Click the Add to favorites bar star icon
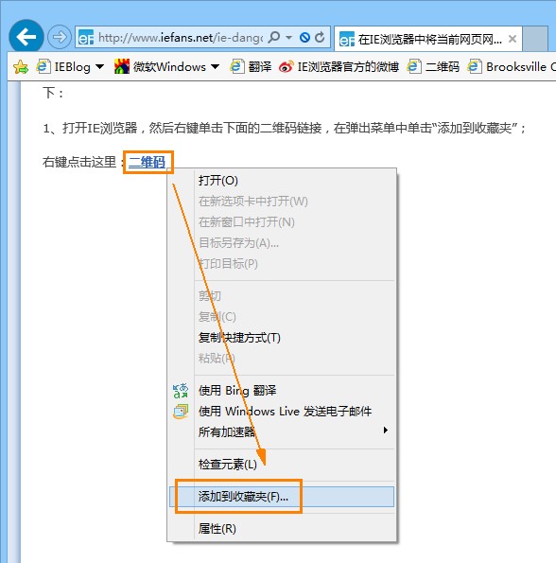 click(21, 67)
